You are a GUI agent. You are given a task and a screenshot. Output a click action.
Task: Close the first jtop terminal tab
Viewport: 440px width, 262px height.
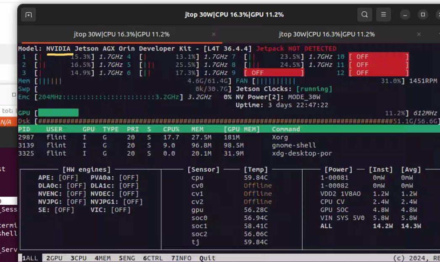point(214,34)
